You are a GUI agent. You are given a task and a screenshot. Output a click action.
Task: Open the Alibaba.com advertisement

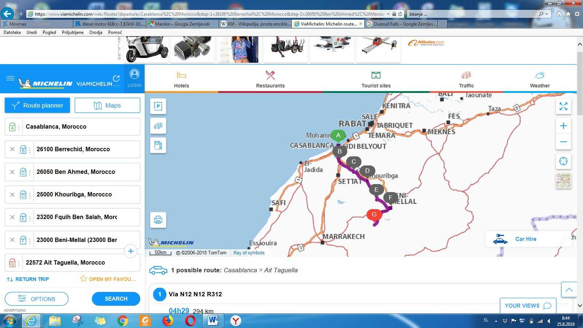tap(426, 43)
